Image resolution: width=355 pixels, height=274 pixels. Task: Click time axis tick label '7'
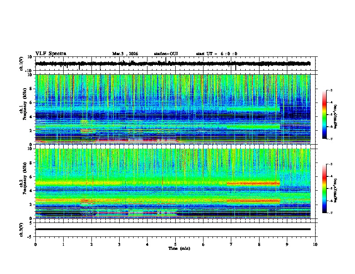click(231, 244)
